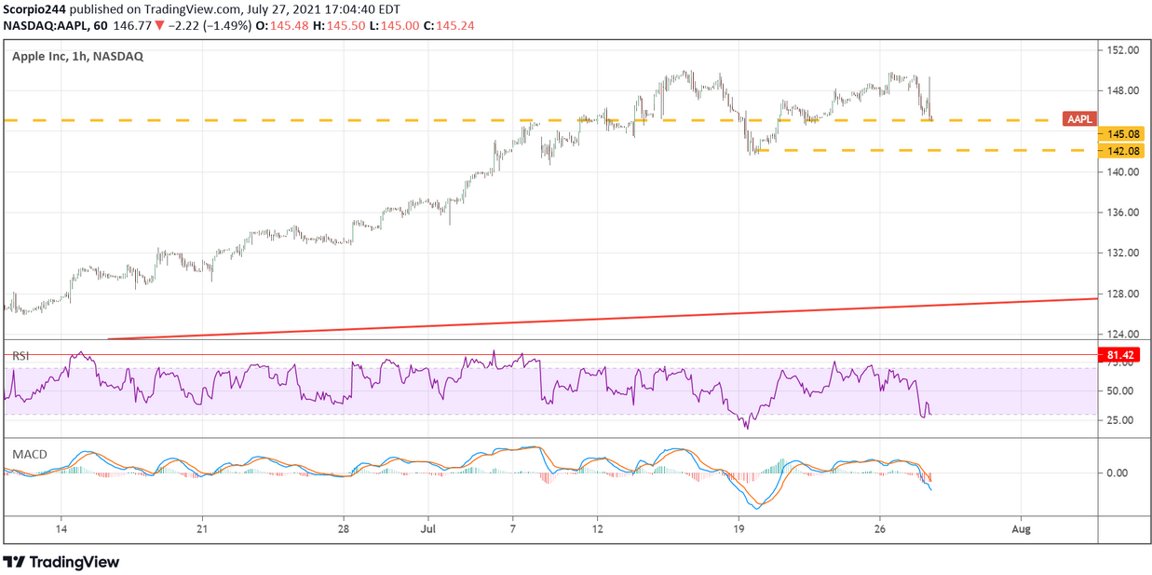The image size is (1152, 575).
Task: Click the red AAPL price tag
Action: [1080, 119]
